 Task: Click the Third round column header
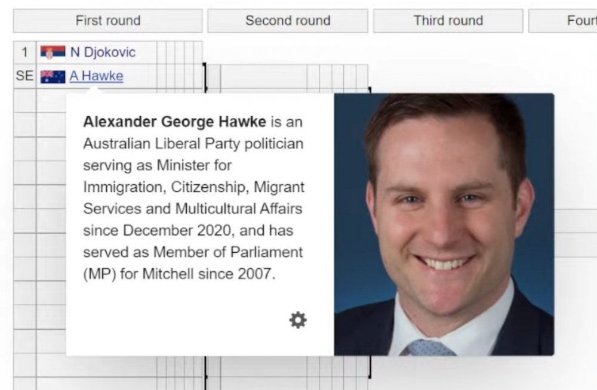[x=448, y=21]
